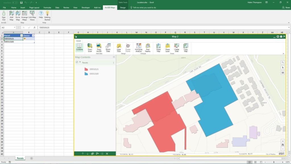Click the blue 030313183 legend swatch
This screenshot has height=164, width=291.
[x=86, y=74]
